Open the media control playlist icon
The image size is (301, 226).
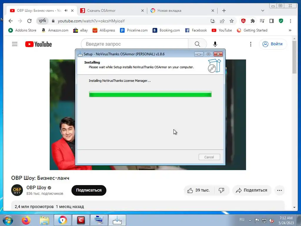[x=262, y=21]
